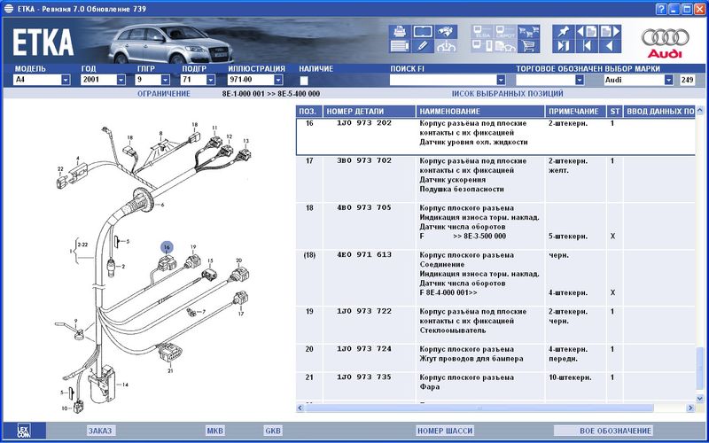Click the ПОЗ. column header

[x=309, y=112]
